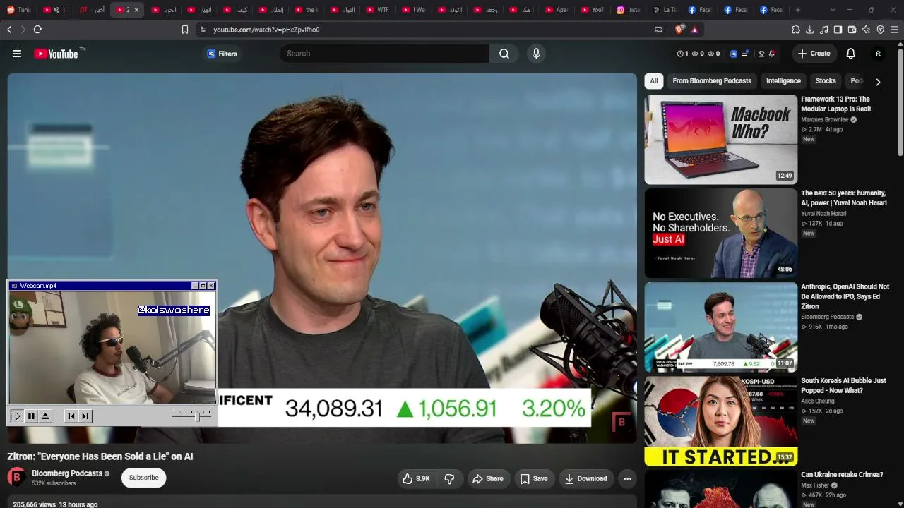This screenshot has height=508, width=904.
Task: Reload the current page
Action: click(x=37, y=30)
